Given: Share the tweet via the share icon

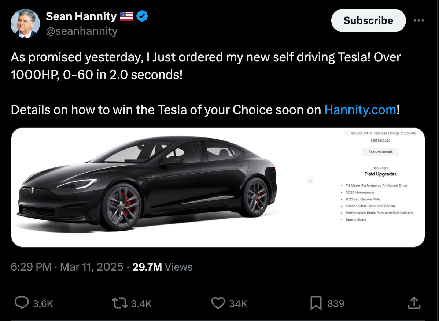Looking at the screenshot, I should tap(414, 303).
